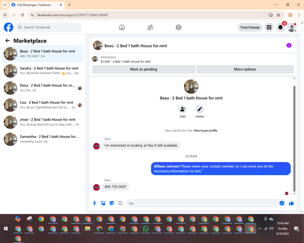Reload the page in Chrome
Screen dimensions: 304x243
click(x=22, y=15)
